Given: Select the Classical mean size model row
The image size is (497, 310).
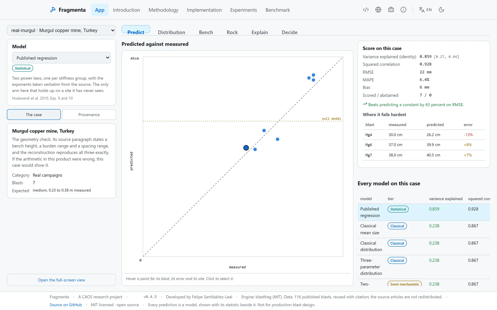Looking at the screenshot, I should click(424, 229).
